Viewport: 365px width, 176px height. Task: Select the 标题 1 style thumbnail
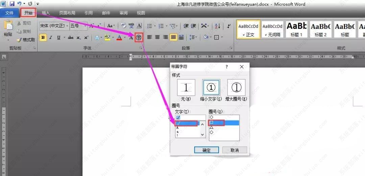click(x=297, y=29)
